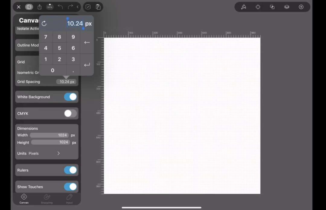Viewport: 326px width, 210px height.
Task: Tap the iPad home indicator bar
Action: coord(161,208)
